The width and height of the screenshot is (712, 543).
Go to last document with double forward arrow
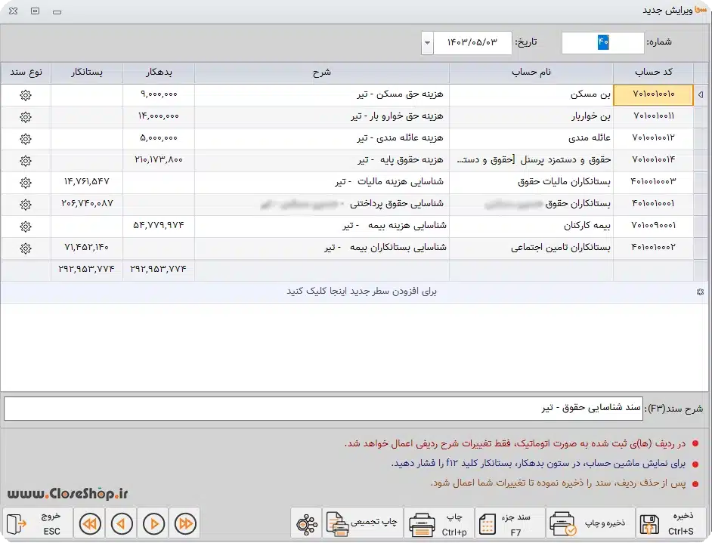(x=185, y=524)
